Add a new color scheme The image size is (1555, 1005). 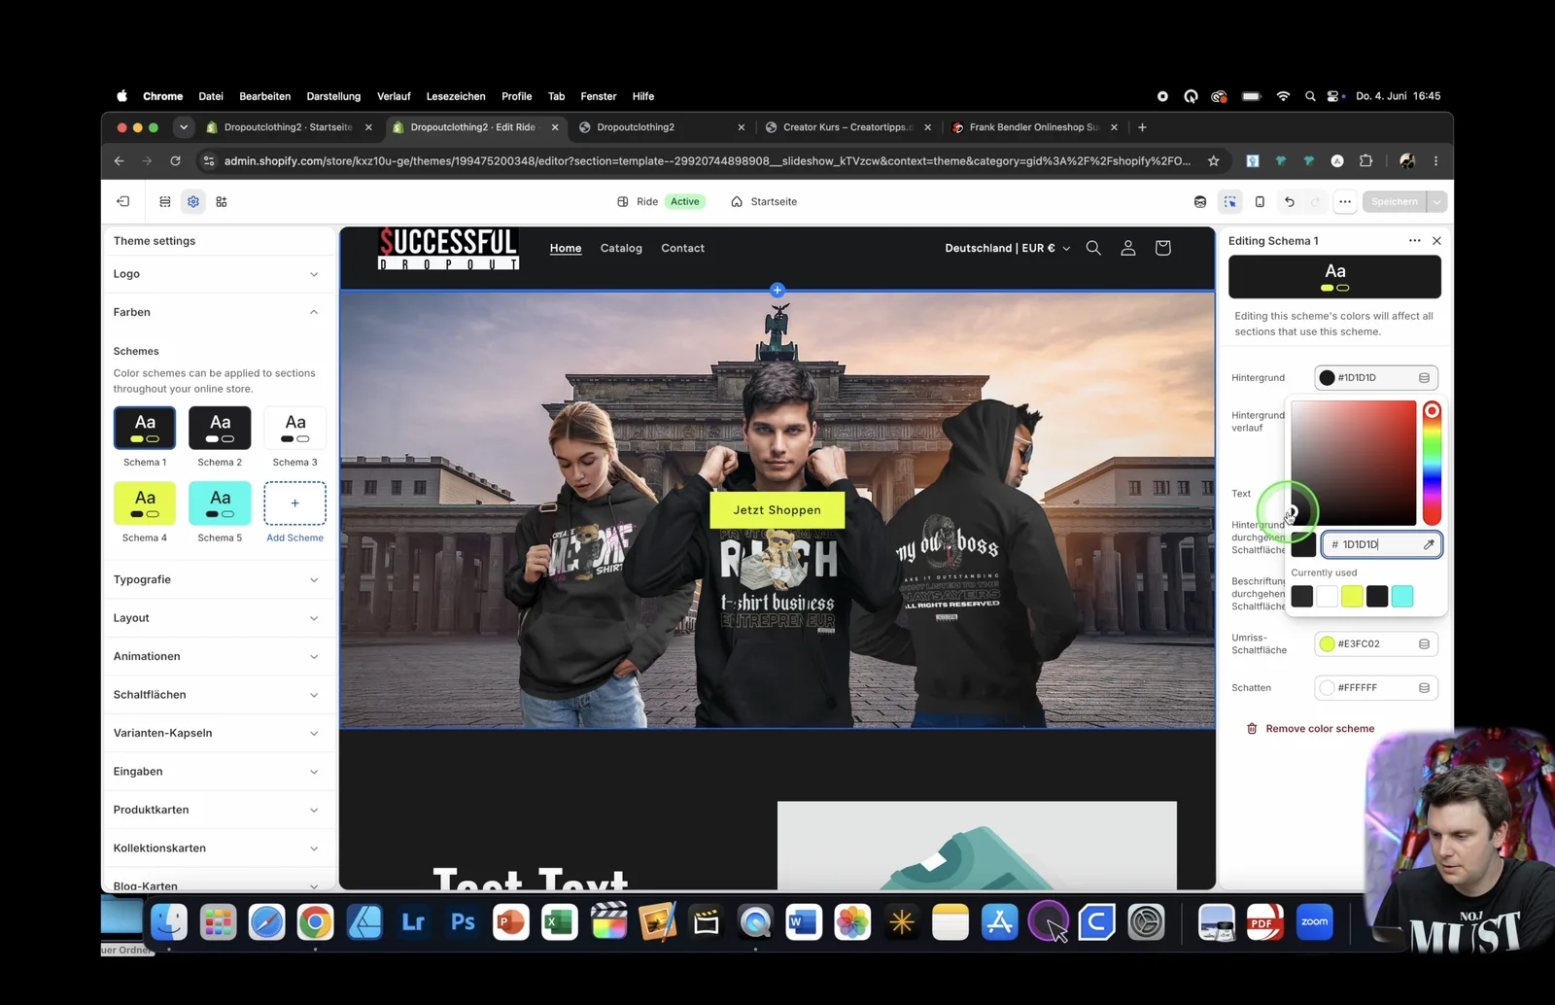(x=295, y=503)
